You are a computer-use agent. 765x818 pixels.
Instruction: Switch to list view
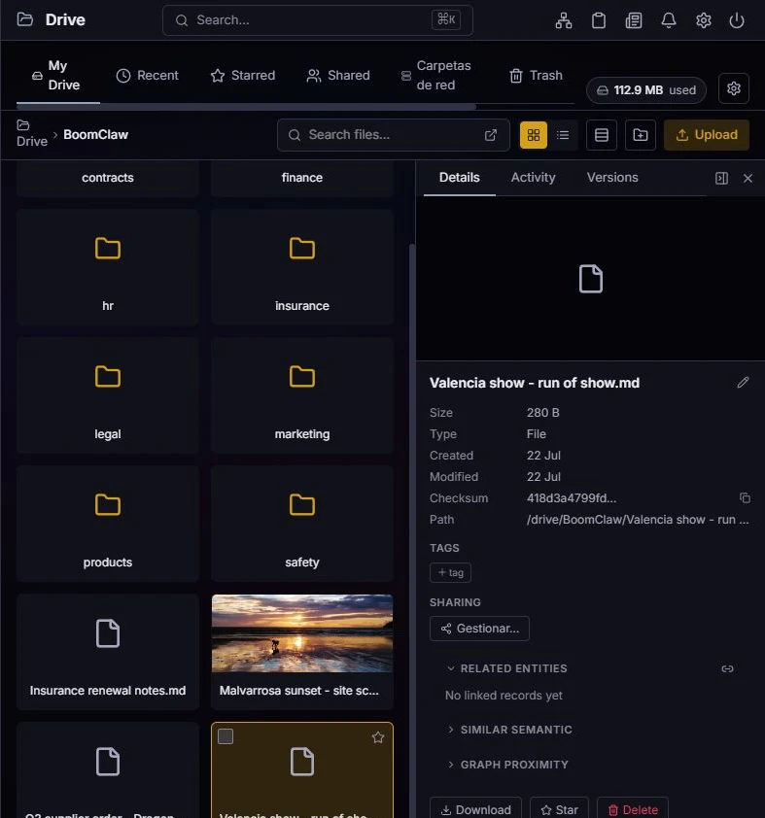point(563,135)
